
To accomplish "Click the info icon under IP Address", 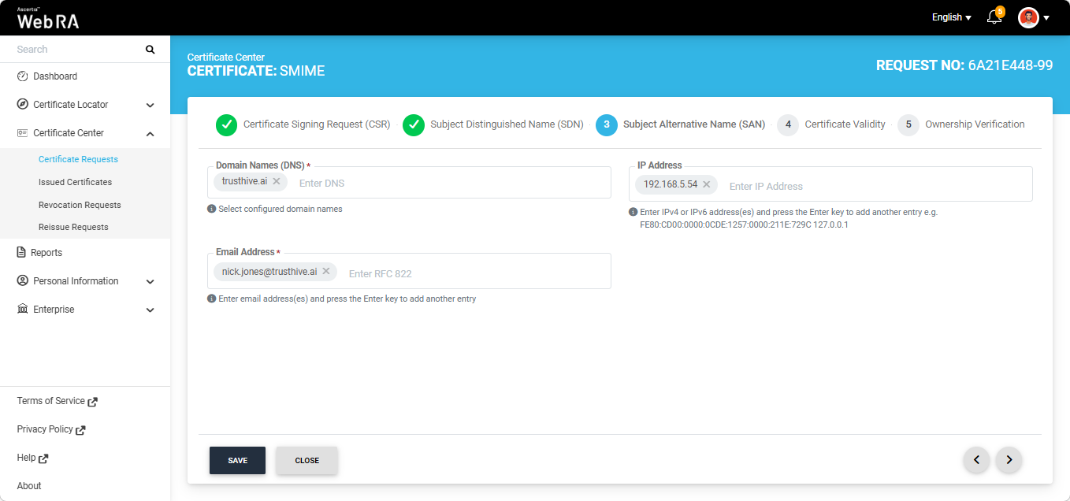I will (x=633, y=212).
